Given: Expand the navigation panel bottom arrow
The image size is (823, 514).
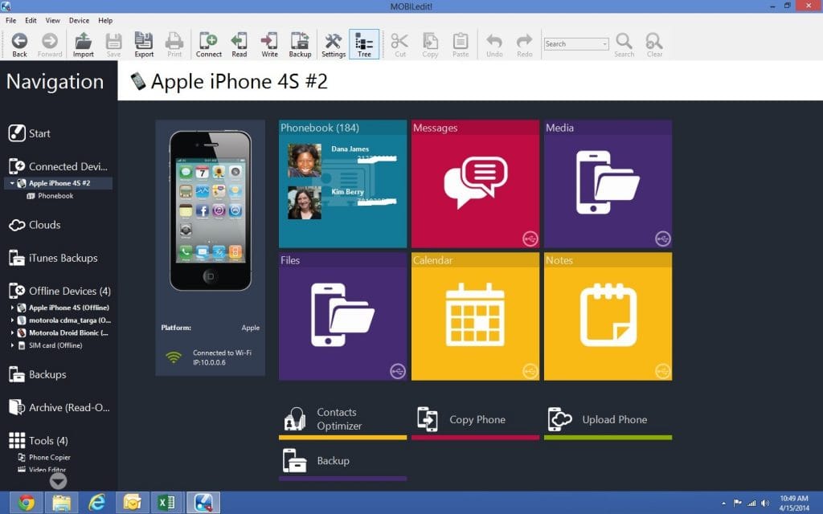Looking at the screenshot, I should click(x=58, y=481).
